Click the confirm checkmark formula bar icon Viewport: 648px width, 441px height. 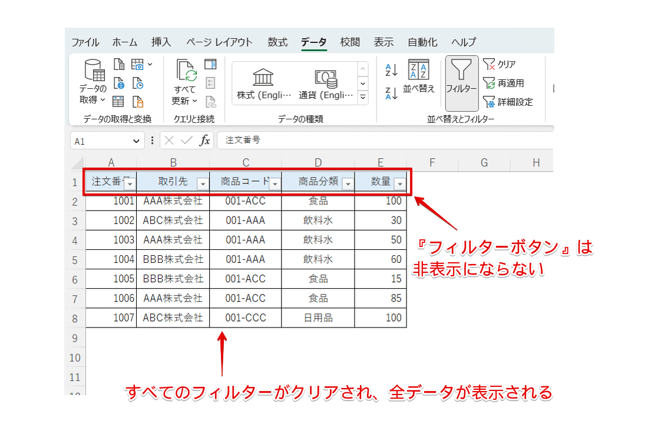(x=187, y=141)
